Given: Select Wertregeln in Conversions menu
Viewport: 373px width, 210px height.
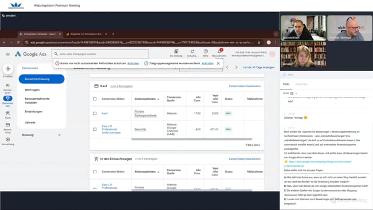Looking at the screenshot, I should [x=32, y=90].
